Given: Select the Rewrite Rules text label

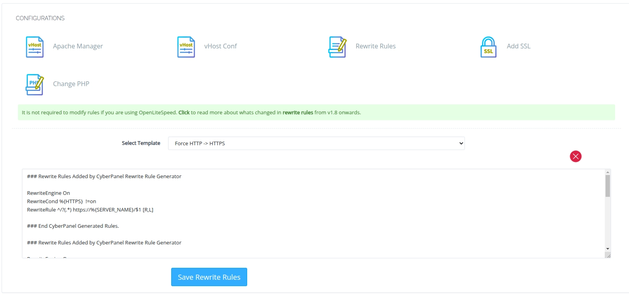Looking at the screenshot, I should (x=375, y=46).
